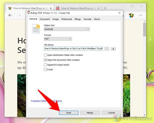Minimize the browser window
Viewport: 154px width, 123px height.
[123, 6]
